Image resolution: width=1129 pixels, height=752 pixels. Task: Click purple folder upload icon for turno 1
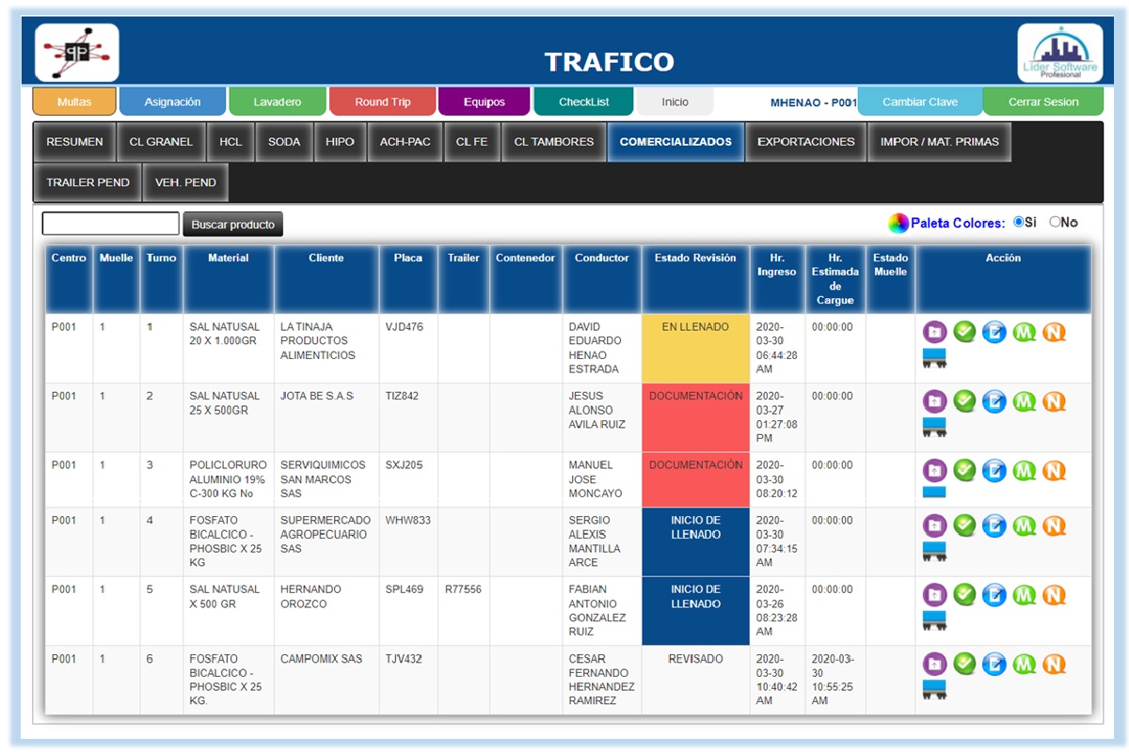coord(933,332)
